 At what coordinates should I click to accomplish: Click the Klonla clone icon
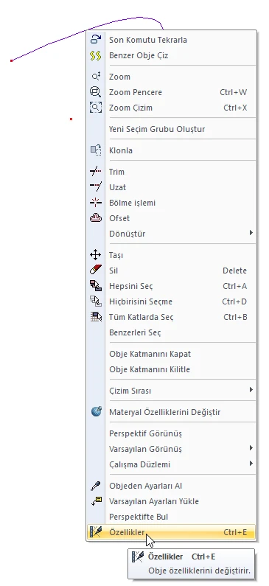point(96,150)
